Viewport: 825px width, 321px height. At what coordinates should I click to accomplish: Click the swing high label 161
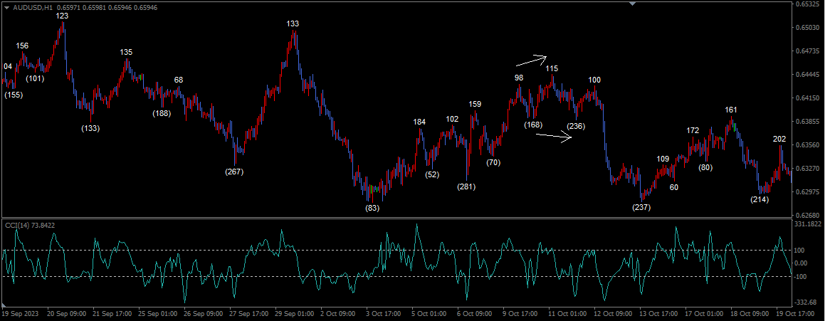(731, 110)
